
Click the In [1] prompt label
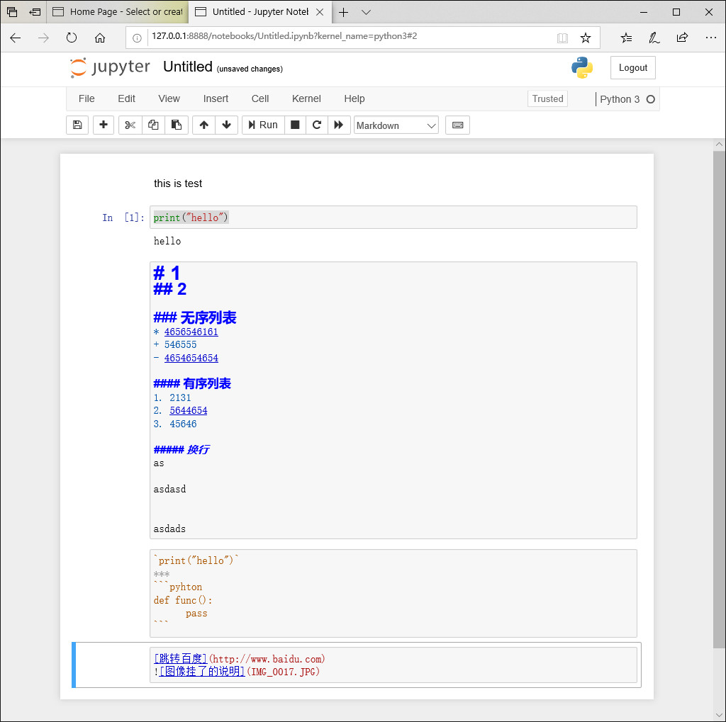click(x=123, y=218)
